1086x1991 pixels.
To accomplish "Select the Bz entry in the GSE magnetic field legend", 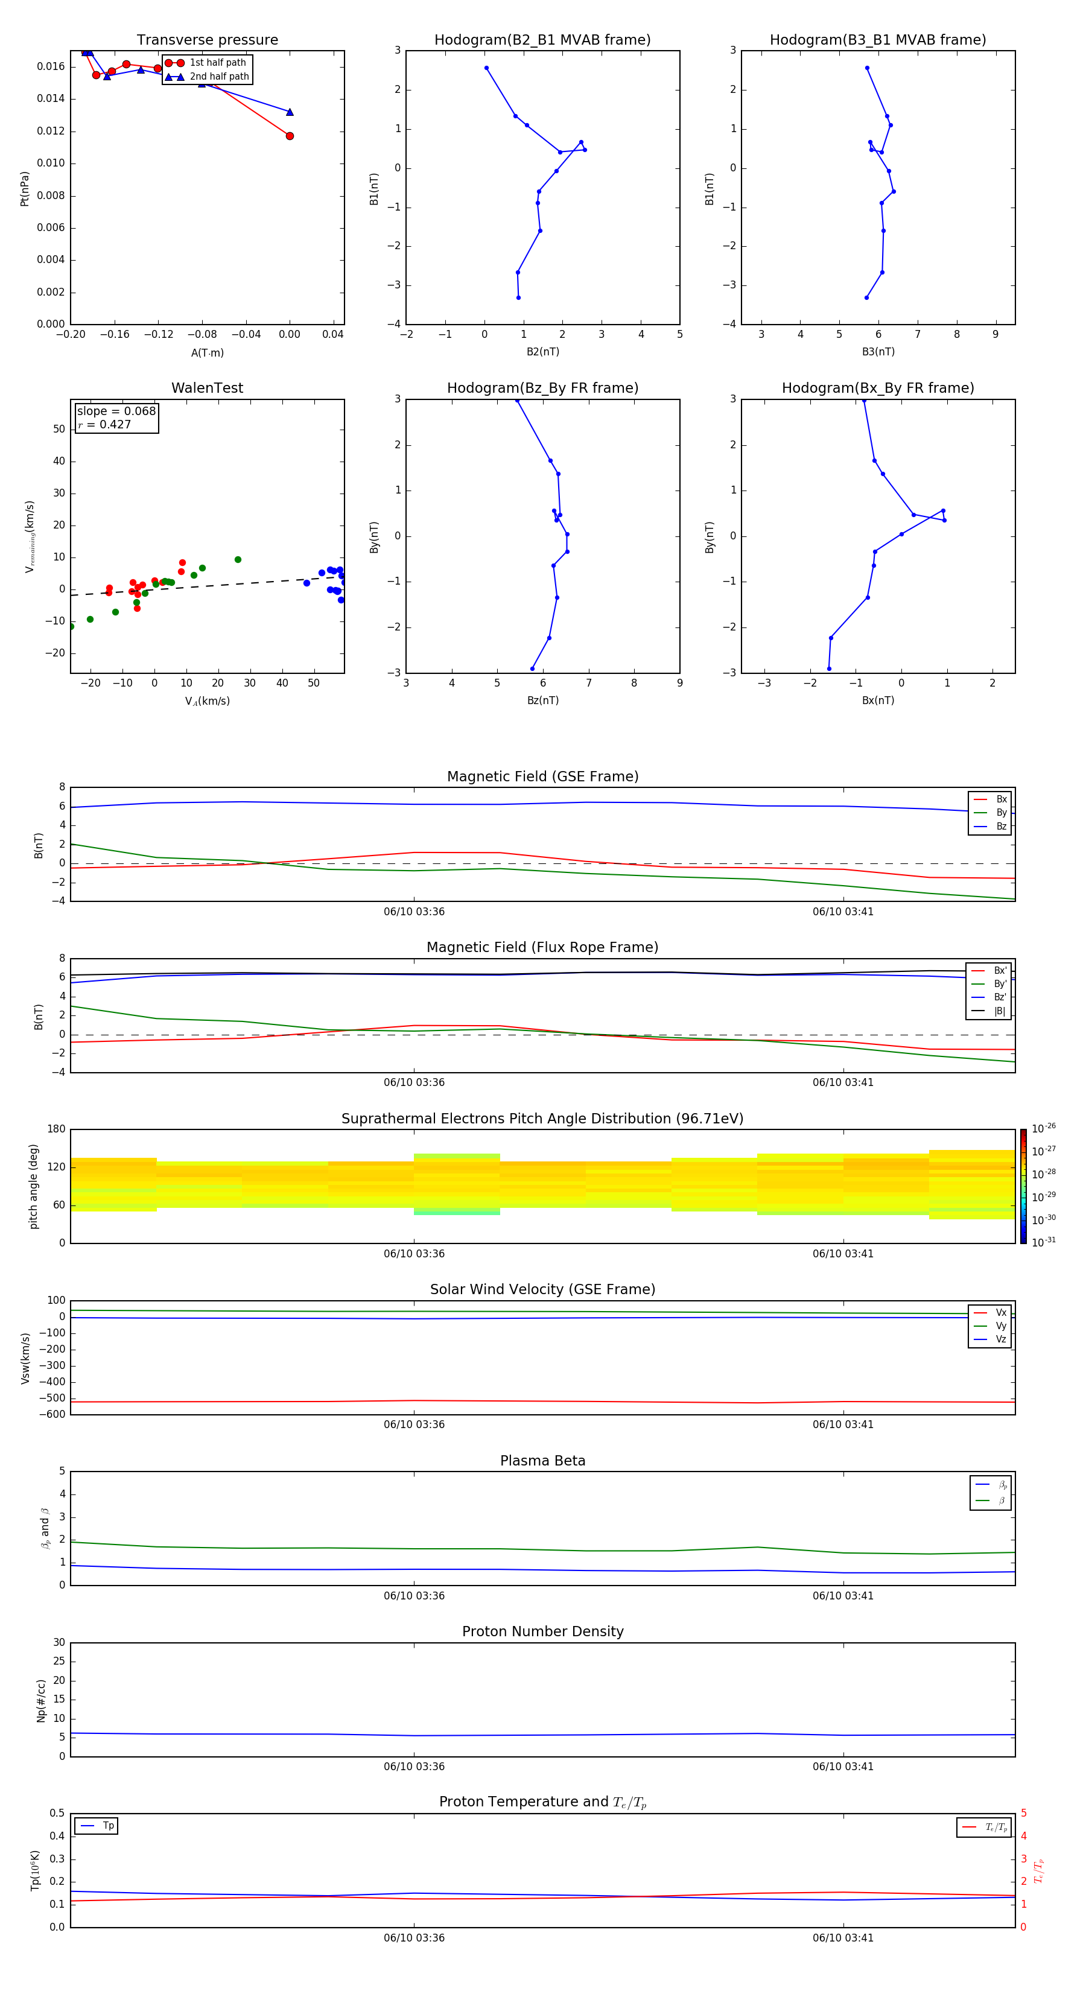I will (990, 827).
